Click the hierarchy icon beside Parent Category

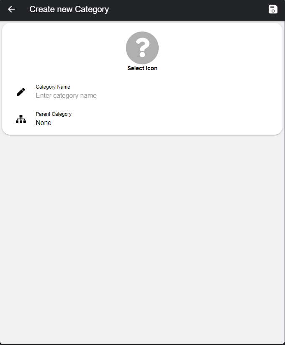(x=21, y=119)
